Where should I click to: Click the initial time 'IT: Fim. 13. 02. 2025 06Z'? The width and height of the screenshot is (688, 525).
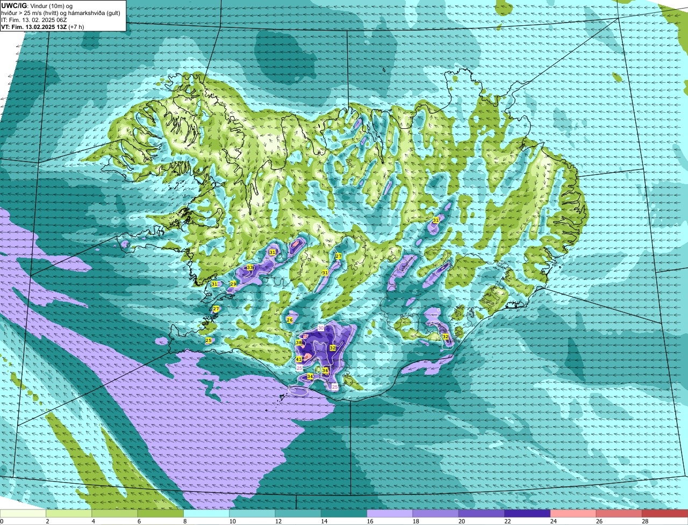coord(34,20)
